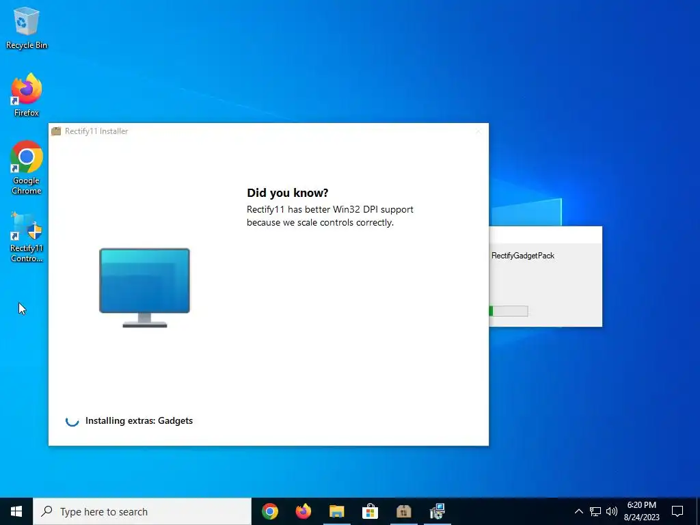
Task: Click the Rectify11 Installer title bar icon
Action: (x=56, y=131)
